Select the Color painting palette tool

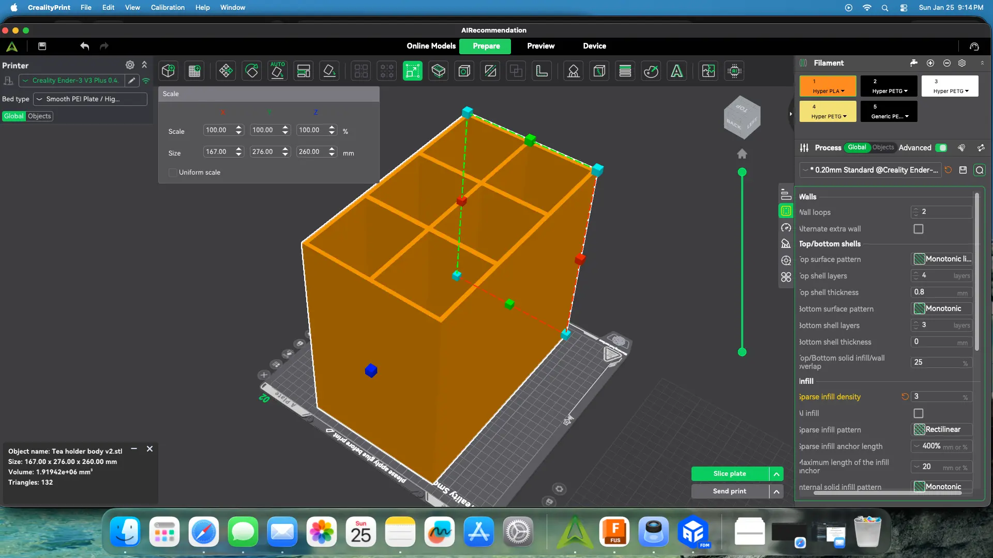(651, 71)
